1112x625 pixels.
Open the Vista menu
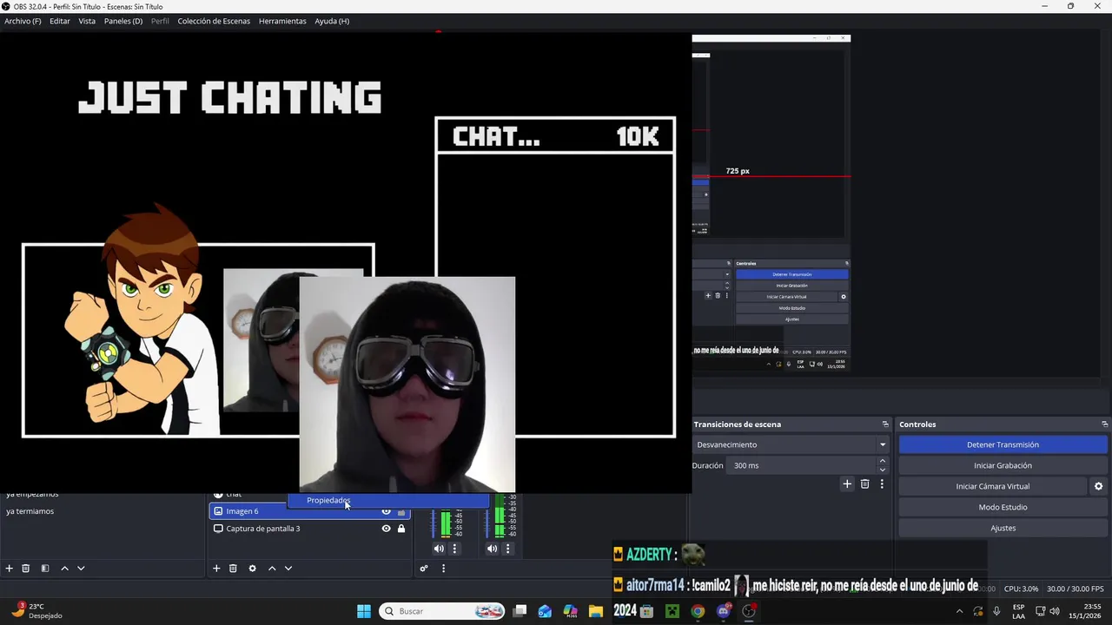(87, 21)
